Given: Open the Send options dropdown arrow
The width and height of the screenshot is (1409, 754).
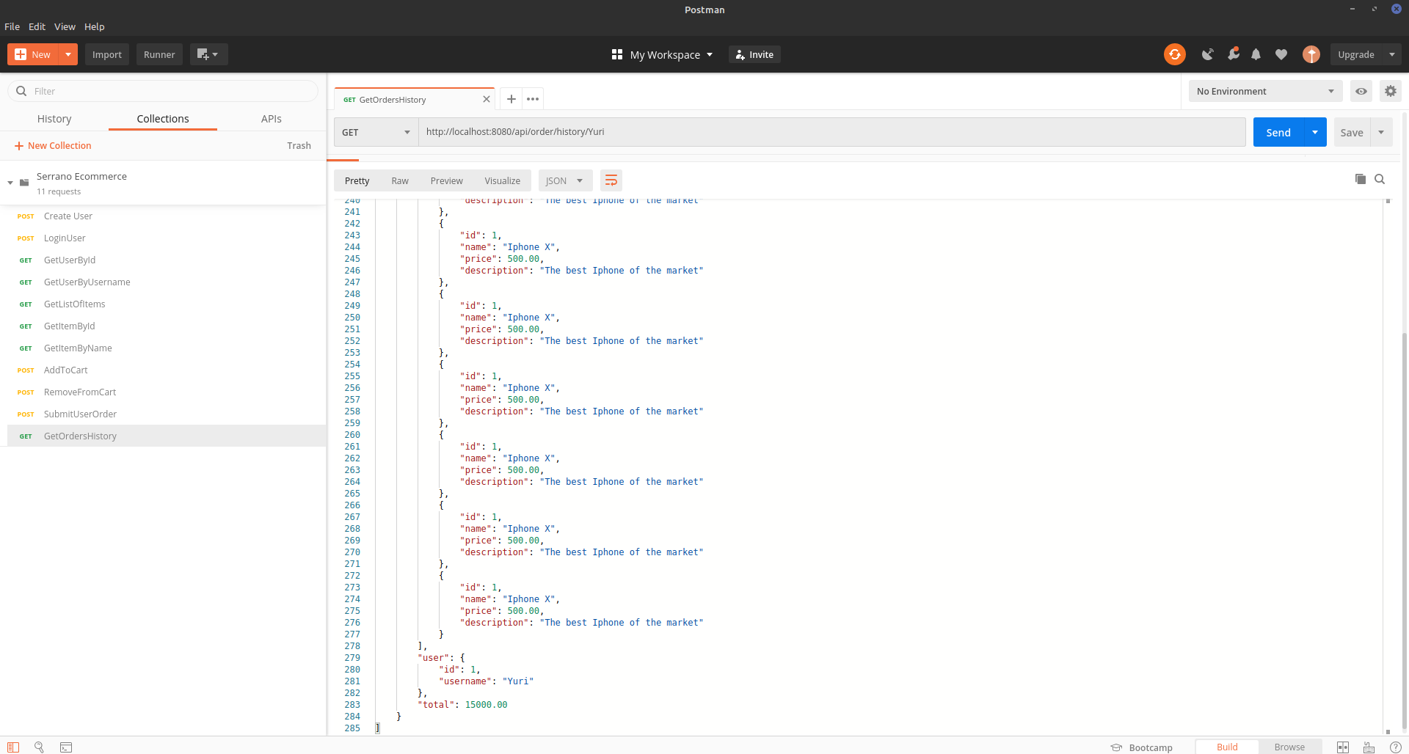Looking at the screenshot, I should tap(1315, 132).
